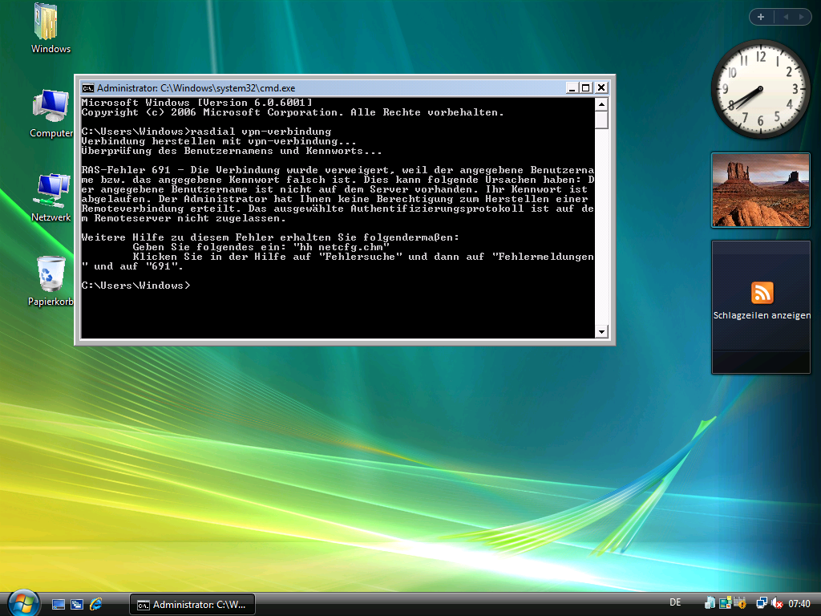This screenshot has width=821, height=616.
Task: Maximize the cmd.exe window
Action: point(586,88)
